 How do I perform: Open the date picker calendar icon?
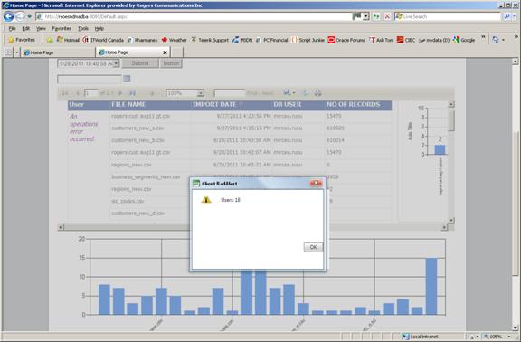(x=127, y=79)
